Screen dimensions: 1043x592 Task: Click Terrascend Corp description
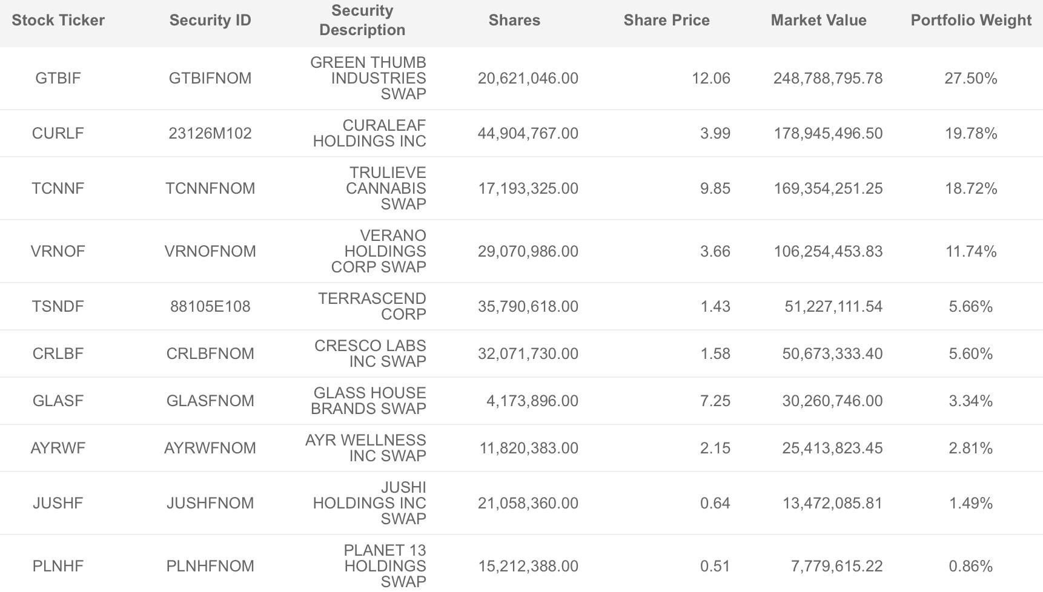[x=372, y=306]
